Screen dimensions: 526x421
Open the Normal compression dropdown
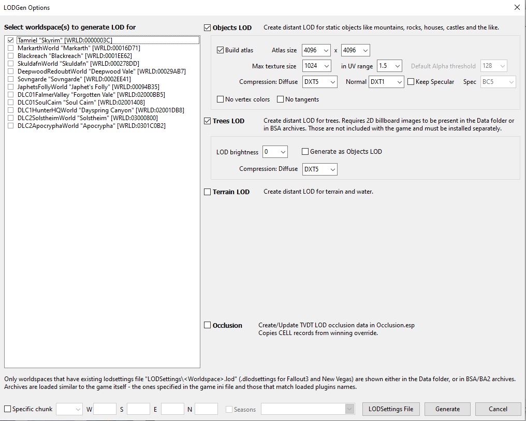click(386, 82)
